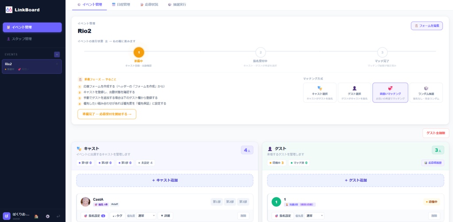Open guest 1's 指名設定 button
The image size is (453, 222).
point(283,216)
